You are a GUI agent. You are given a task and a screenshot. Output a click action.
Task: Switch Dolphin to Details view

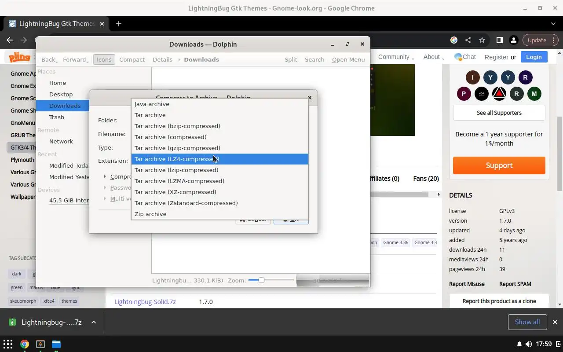(x=162, y=59)
